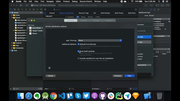Open PyCharm from the dock
The height and width of the screenshot is (101, 180).
coord(119,96)
